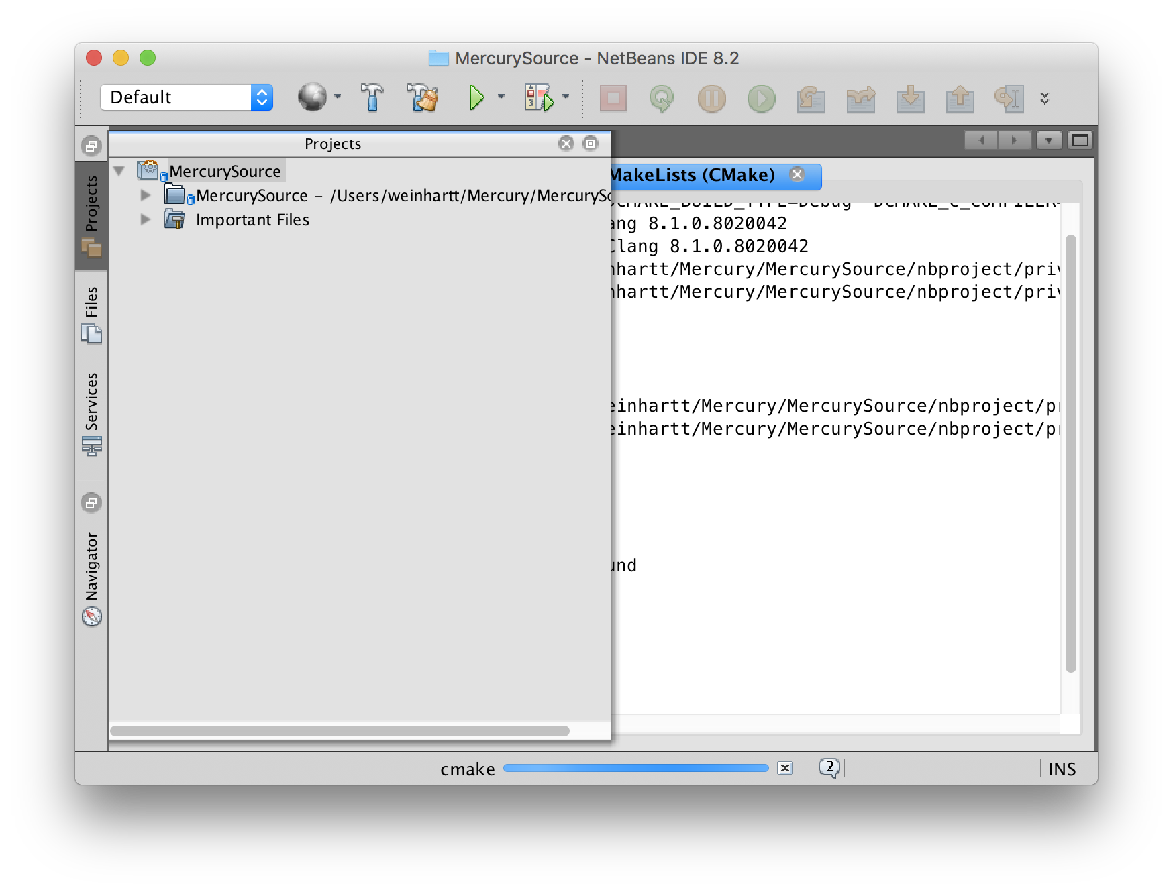Run the project with green play icon
Image resolution: width=1173 pixels, height=892 pixels.
tap(476, 97)
